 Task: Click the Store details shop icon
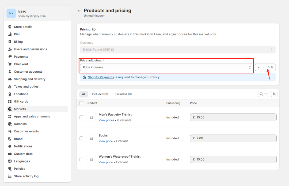click(10, 27)
